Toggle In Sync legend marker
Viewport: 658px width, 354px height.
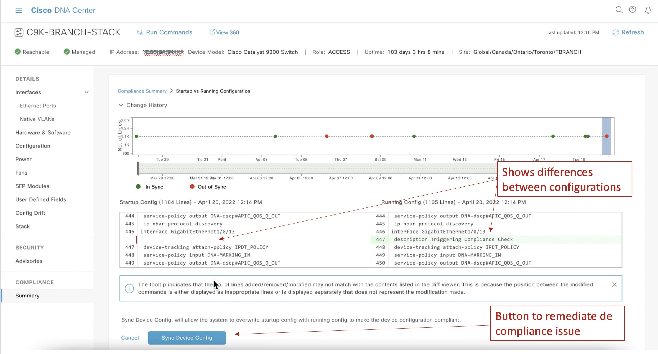click(138, 187)
